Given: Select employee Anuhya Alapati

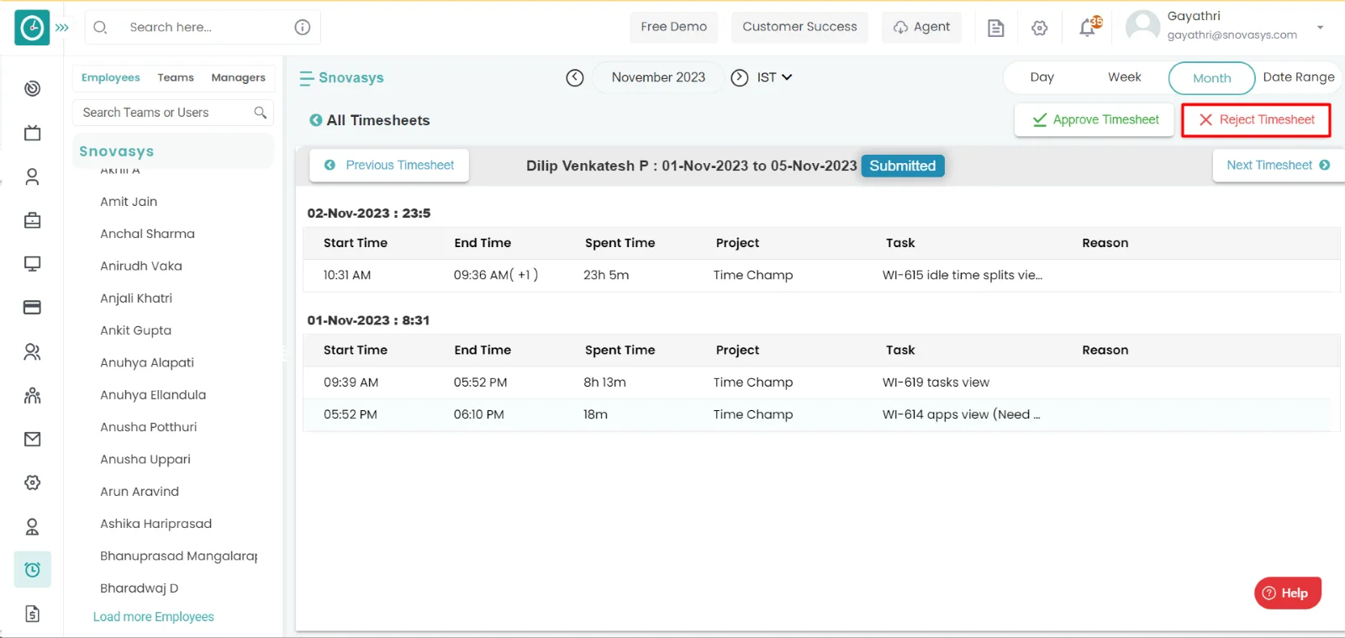Looking at the screenshot, I should click(x=147, y=362).
